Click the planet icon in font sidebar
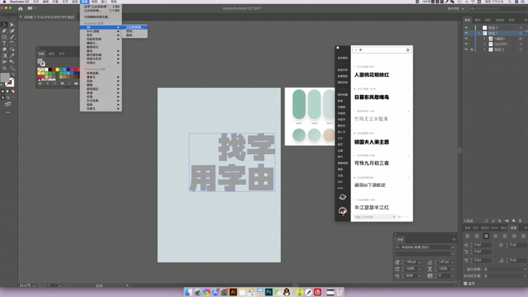The height and width of the screenshot is (297, 528). pos(342,197)
